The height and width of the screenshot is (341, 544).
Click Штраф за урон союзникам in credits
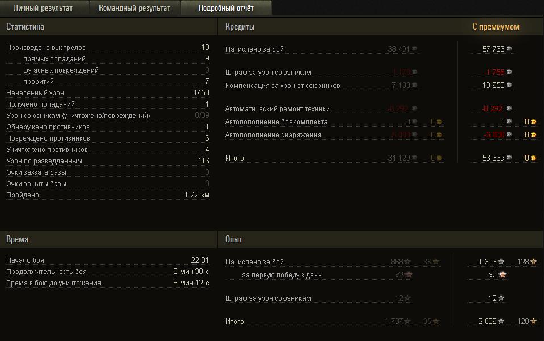[268, 73]
